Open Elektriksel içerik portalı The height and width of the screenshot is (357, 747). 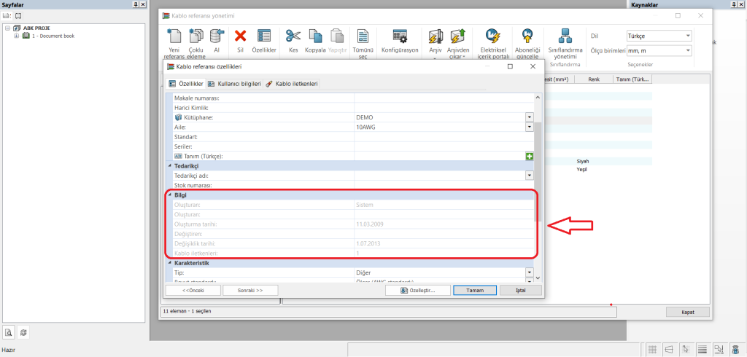click(492, 35)
